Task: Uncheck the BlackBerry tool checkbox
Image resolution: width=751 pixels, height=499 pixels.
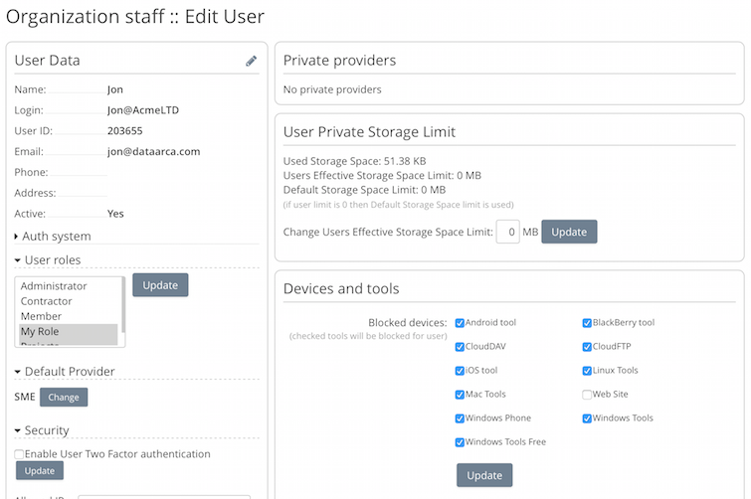Action: [x=587, y=323]
